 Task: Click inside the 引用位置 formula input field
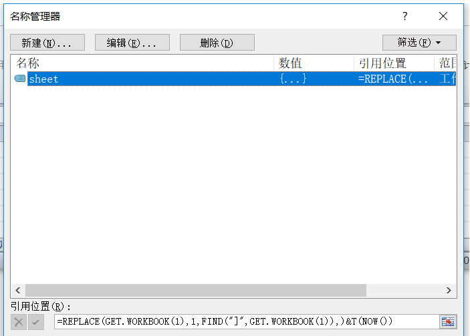247,321
